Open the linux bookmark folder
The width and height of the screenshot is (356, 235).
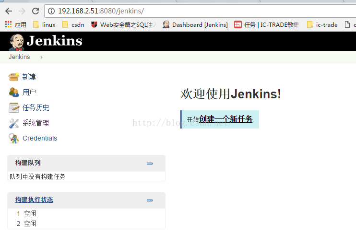(44, 24)
